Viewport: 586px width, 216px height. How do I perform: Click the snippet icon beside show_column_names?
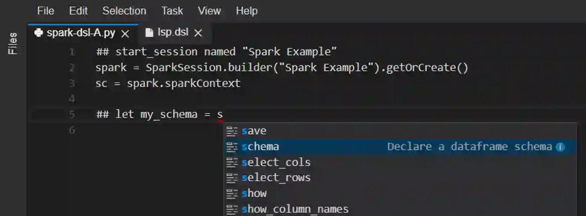[232, 209]
